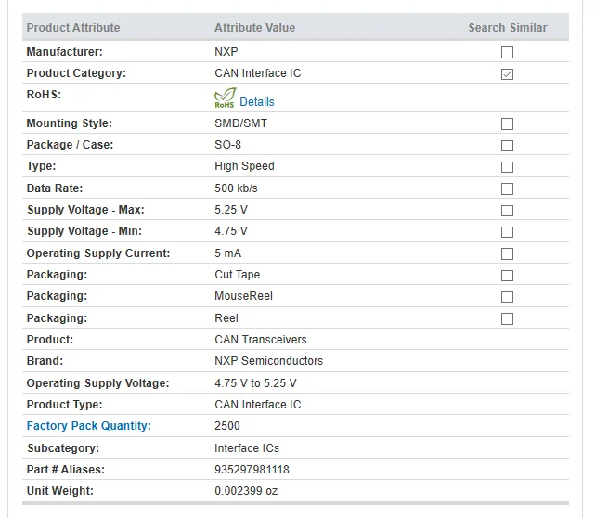Click the CAN Transceivers product value

point(260,339)
